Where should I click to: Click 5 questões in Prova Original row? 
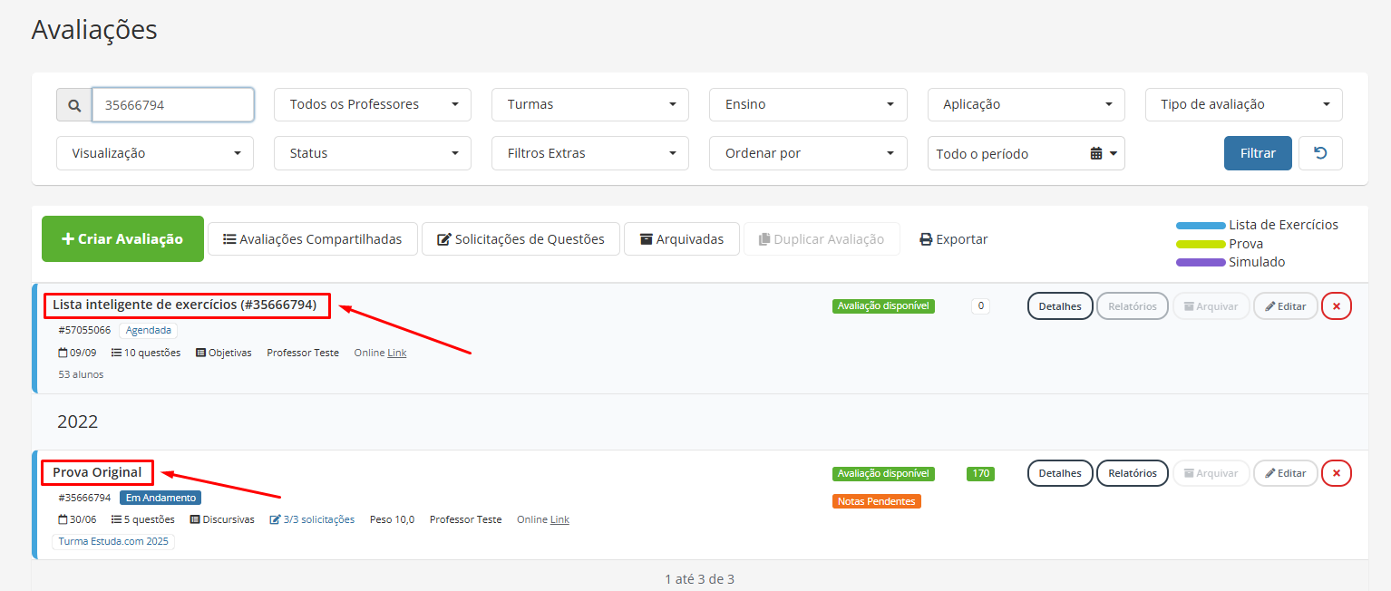(x=142, y=519)
